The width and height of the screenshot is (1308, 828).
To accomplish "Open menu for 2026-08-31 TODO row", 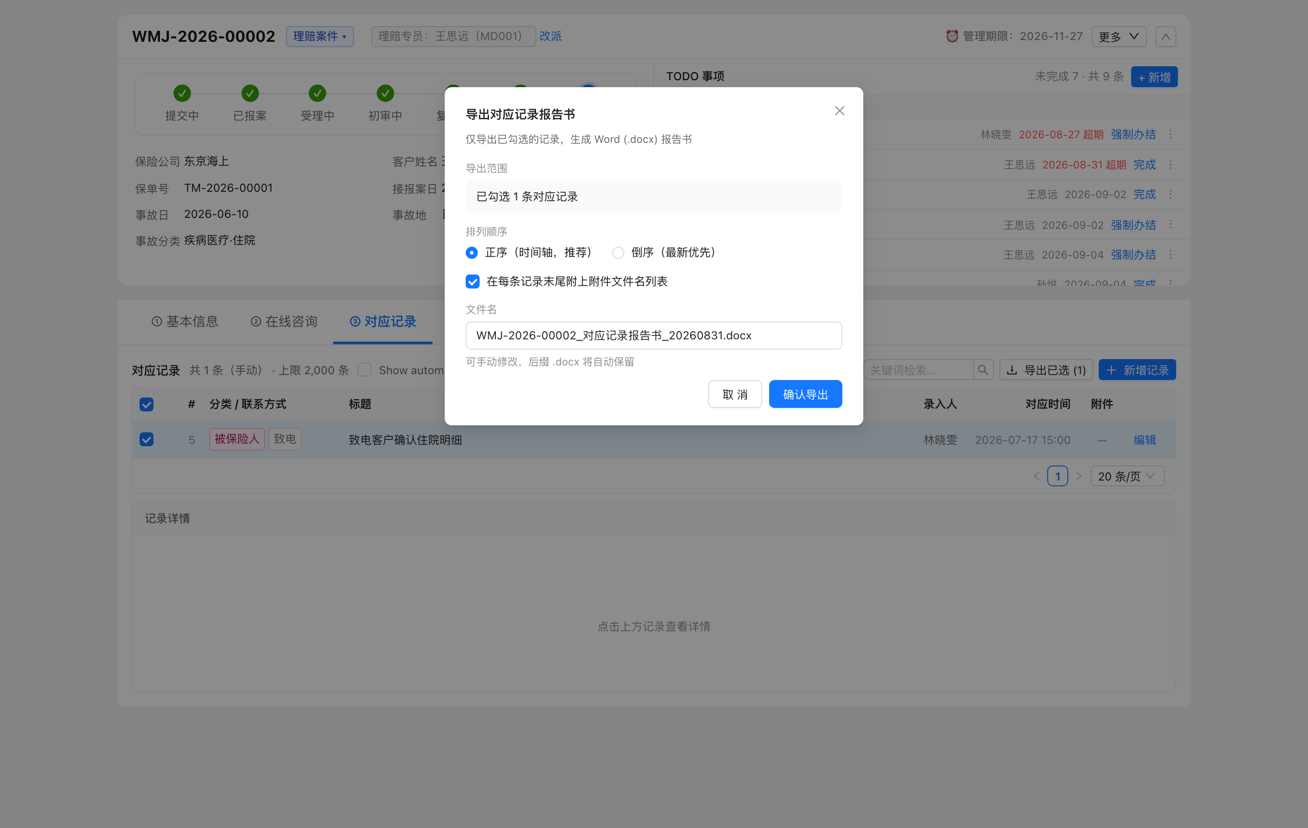I will click(1171, 165).
